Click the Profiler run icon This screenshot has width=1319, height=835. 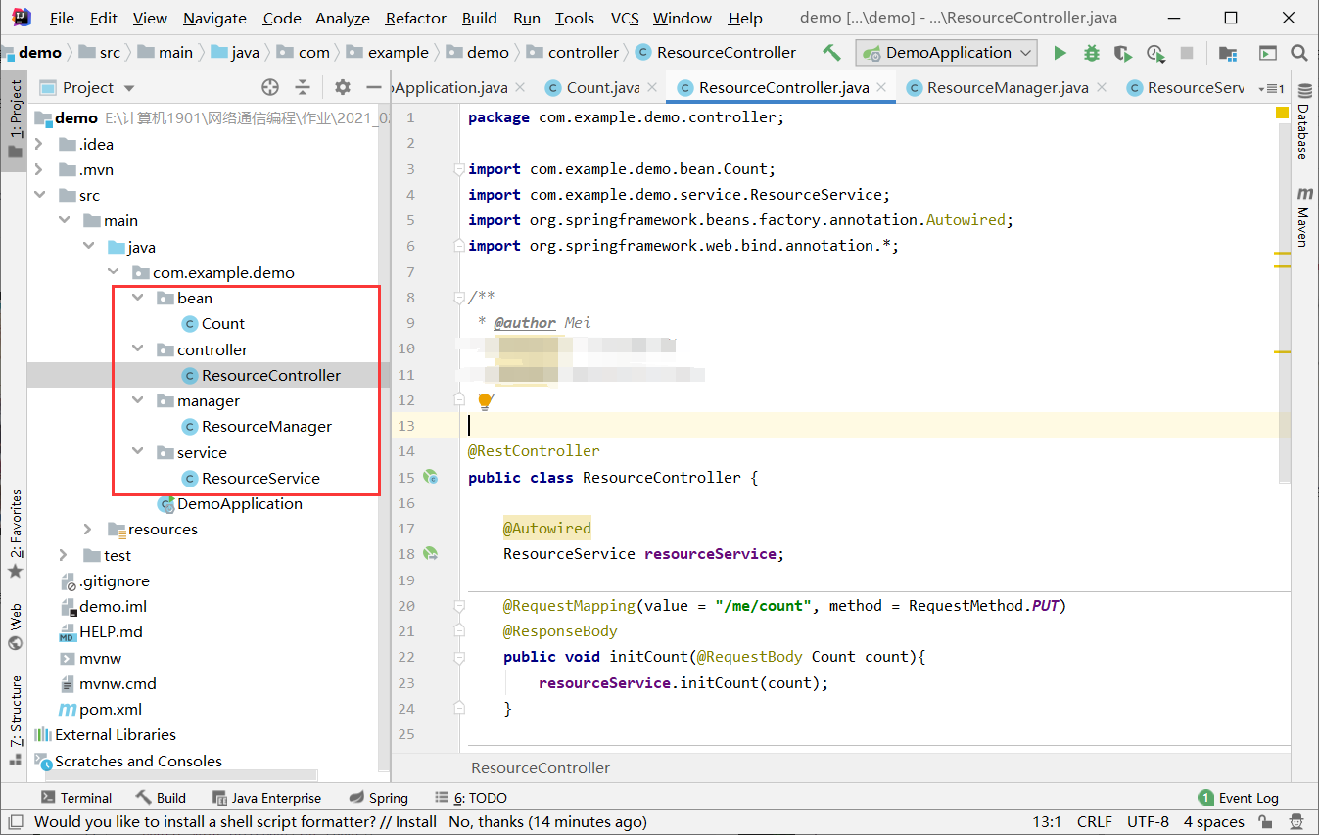pos(1155,53)
